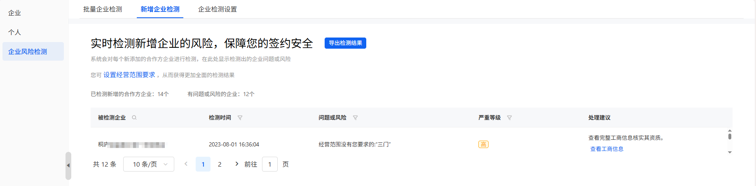Open the 10 条/页 page size dropdown
Screen dimensions: 756x186
coord(149,164)
